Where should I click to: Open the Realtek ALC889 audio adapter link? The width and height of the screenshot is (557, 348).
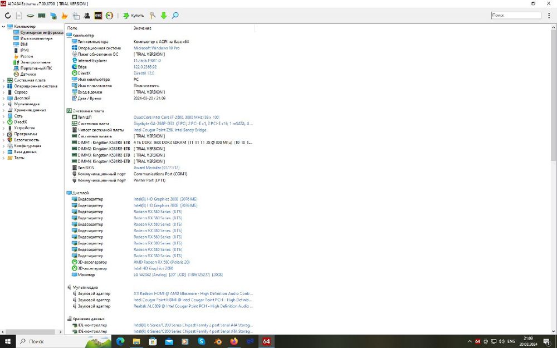[193, 306]
